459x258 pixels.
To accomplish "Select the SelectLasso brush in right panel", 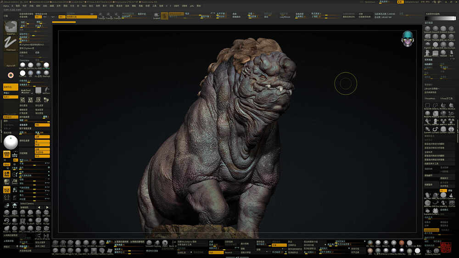I will click(435, 106).
